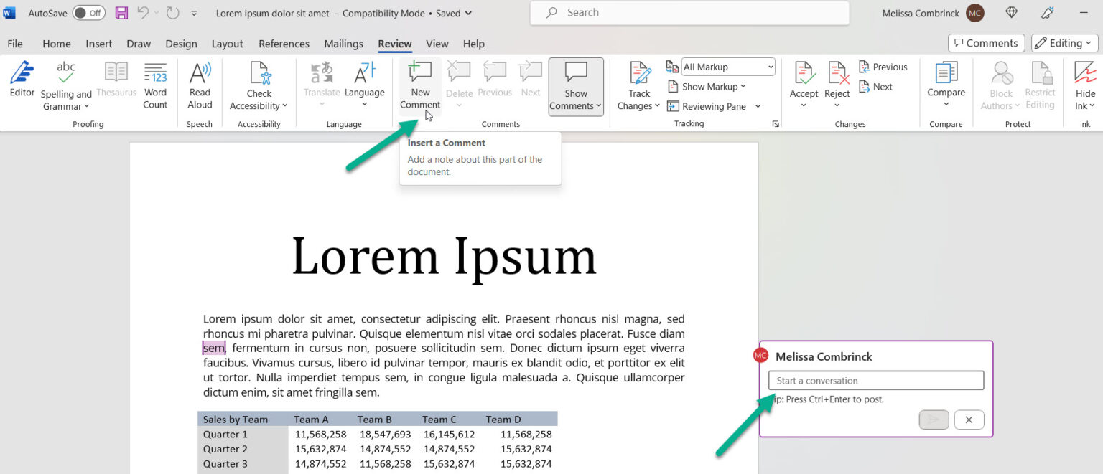Switch to the References tab
Viewport: 1103px width, 474px height.
(x=284, y=44)
